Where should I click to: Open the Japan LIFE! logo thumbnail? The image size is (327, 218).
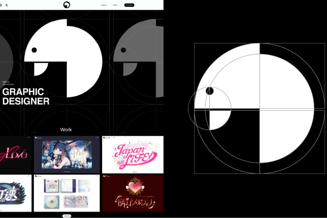133,154
